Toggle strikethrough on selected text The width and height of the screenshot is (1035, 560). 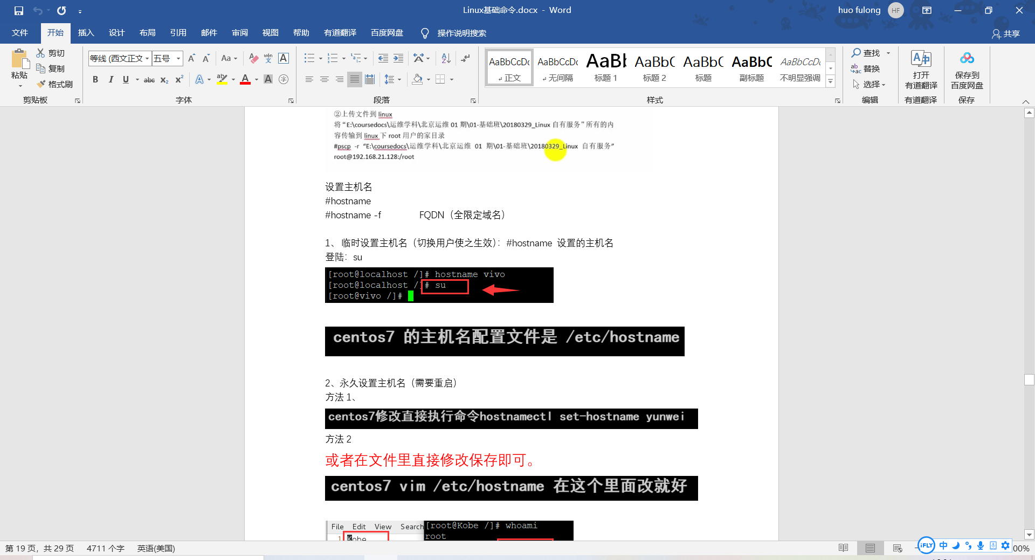pos(149,79)
